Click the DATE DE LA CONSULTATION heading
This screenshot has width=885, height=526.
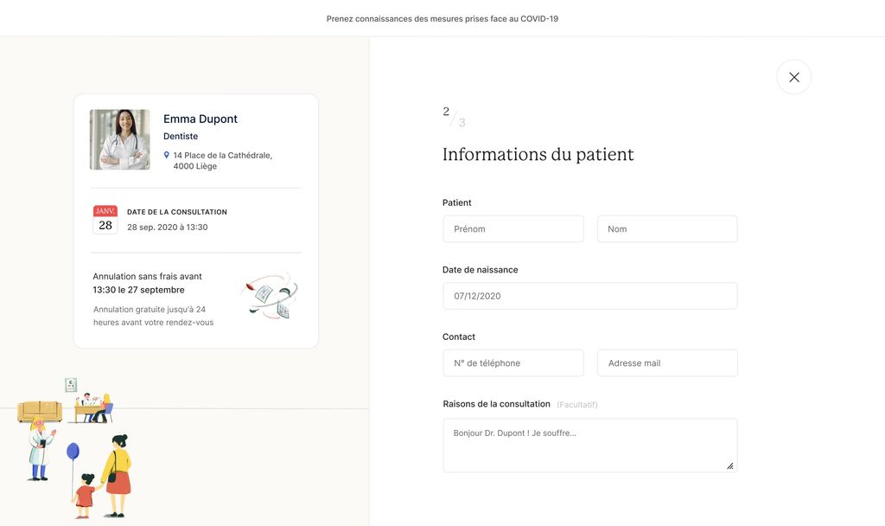tap(176, 212)
